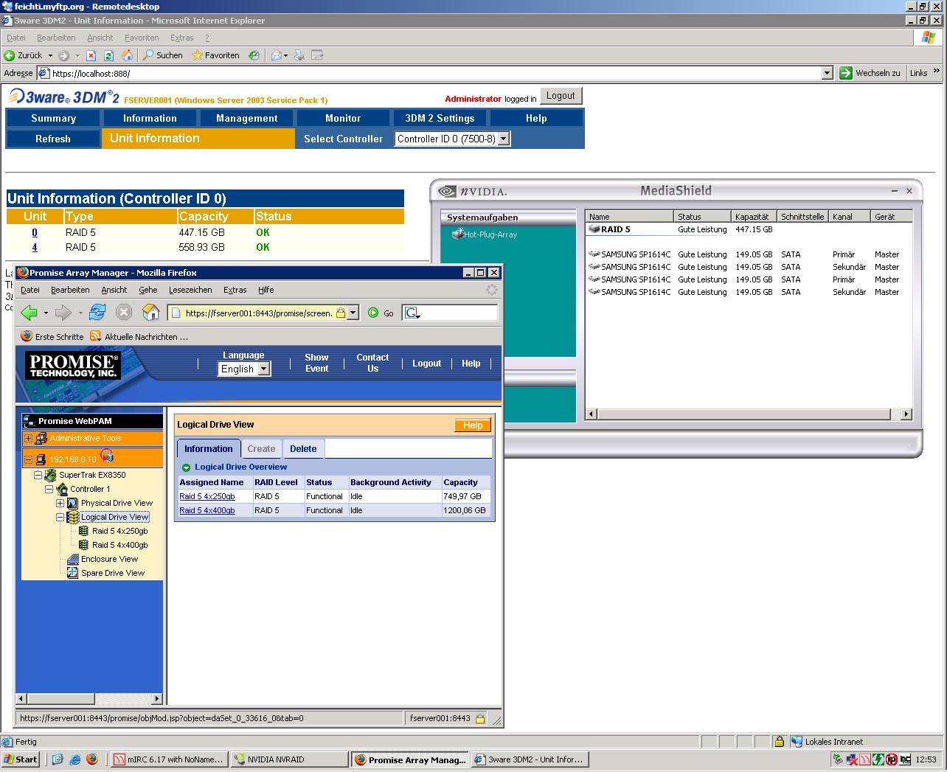
Task: Click the IE stop loading icon
Action: pos(91,55)
